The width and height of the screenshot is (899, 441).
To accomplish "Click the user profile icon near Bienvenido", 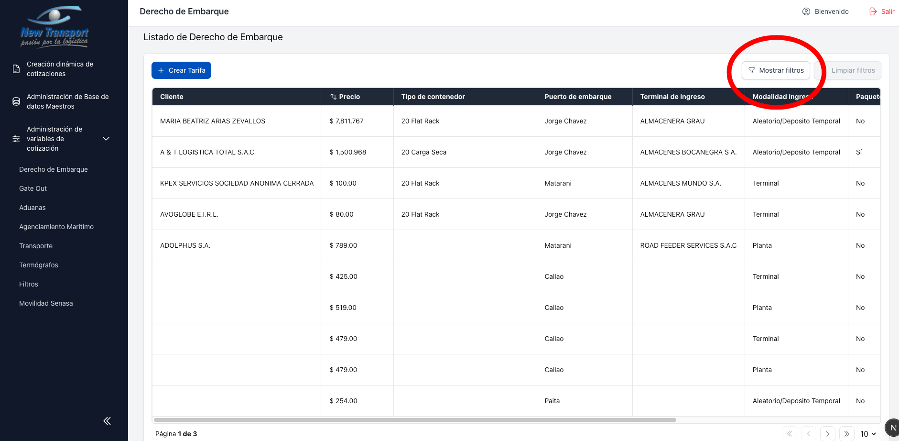I will [x=806, y=11].
